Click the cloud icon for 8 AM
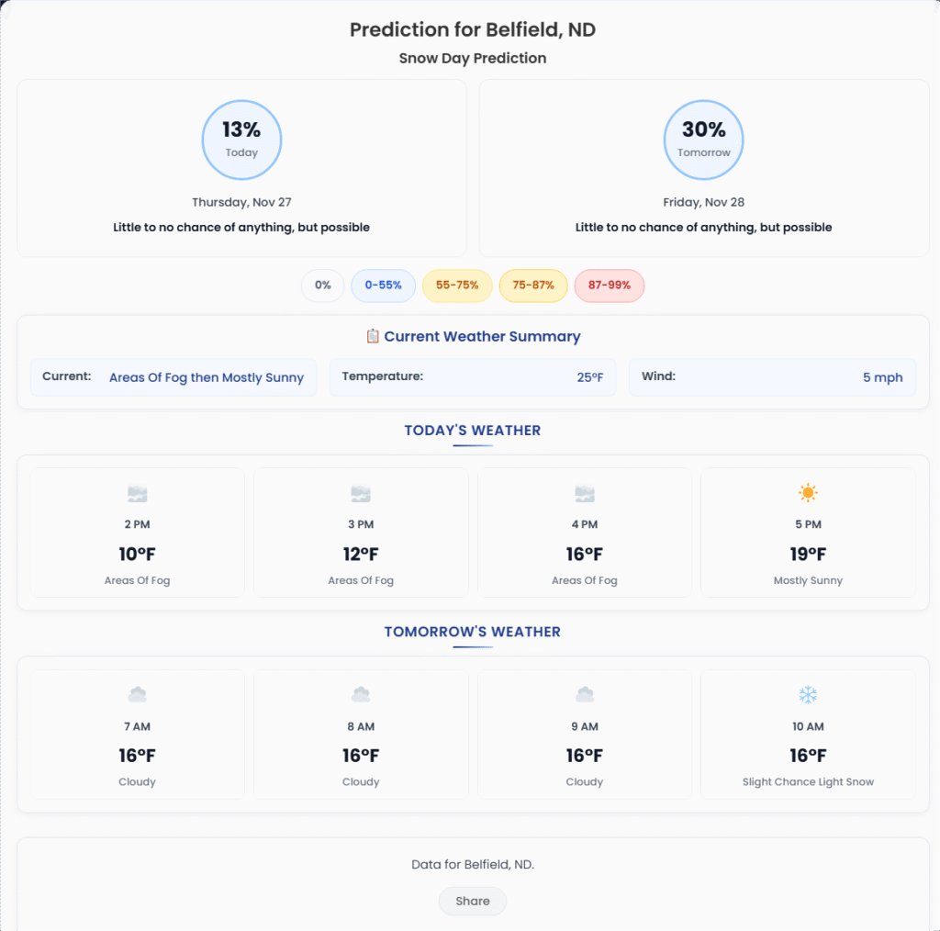Viewport: 940px width, 931px height. point(361,695)
